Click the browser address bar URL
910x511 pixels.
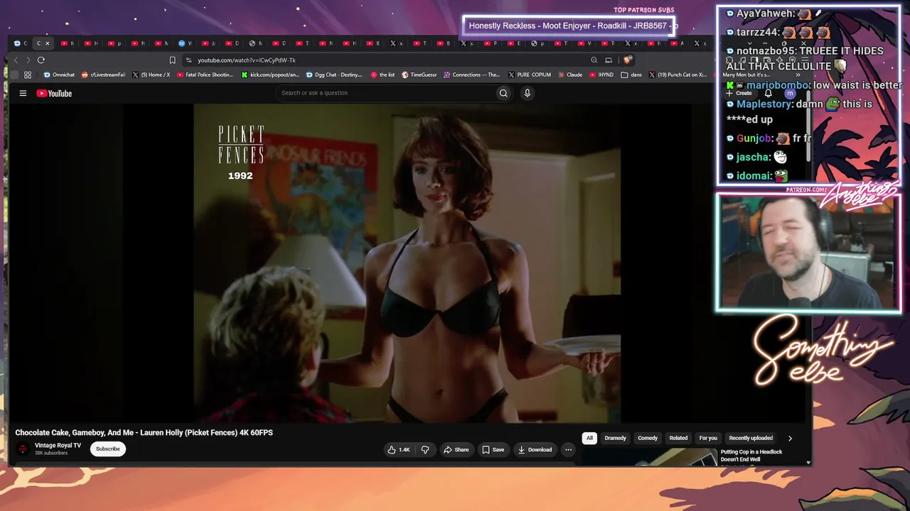pyautogui.click(x=247, y=60)
